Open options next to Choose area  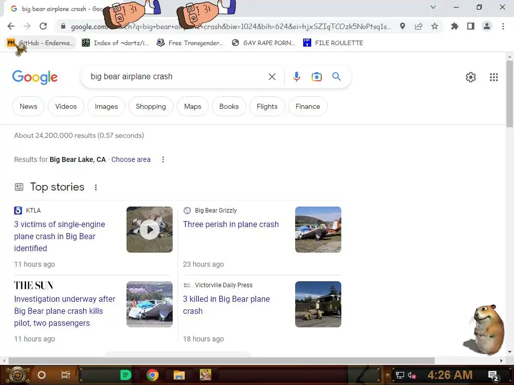(163, 159)
